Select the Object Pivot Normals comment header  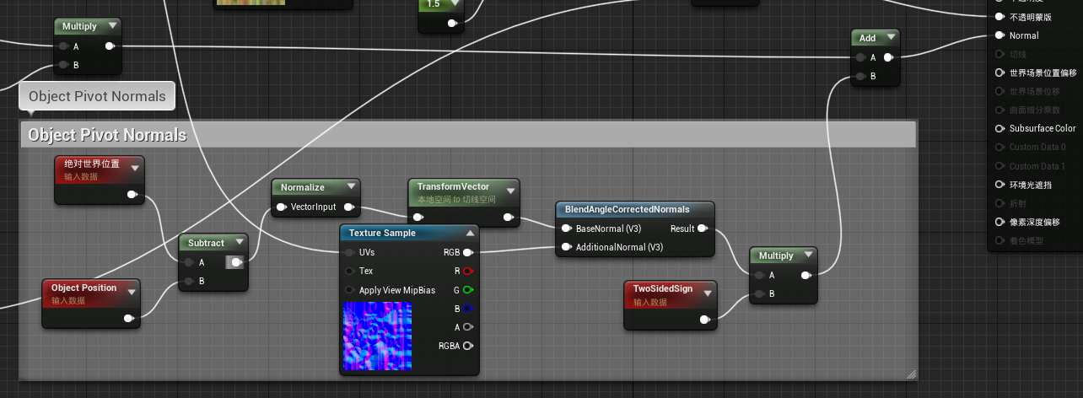click(x=467, y=135)
